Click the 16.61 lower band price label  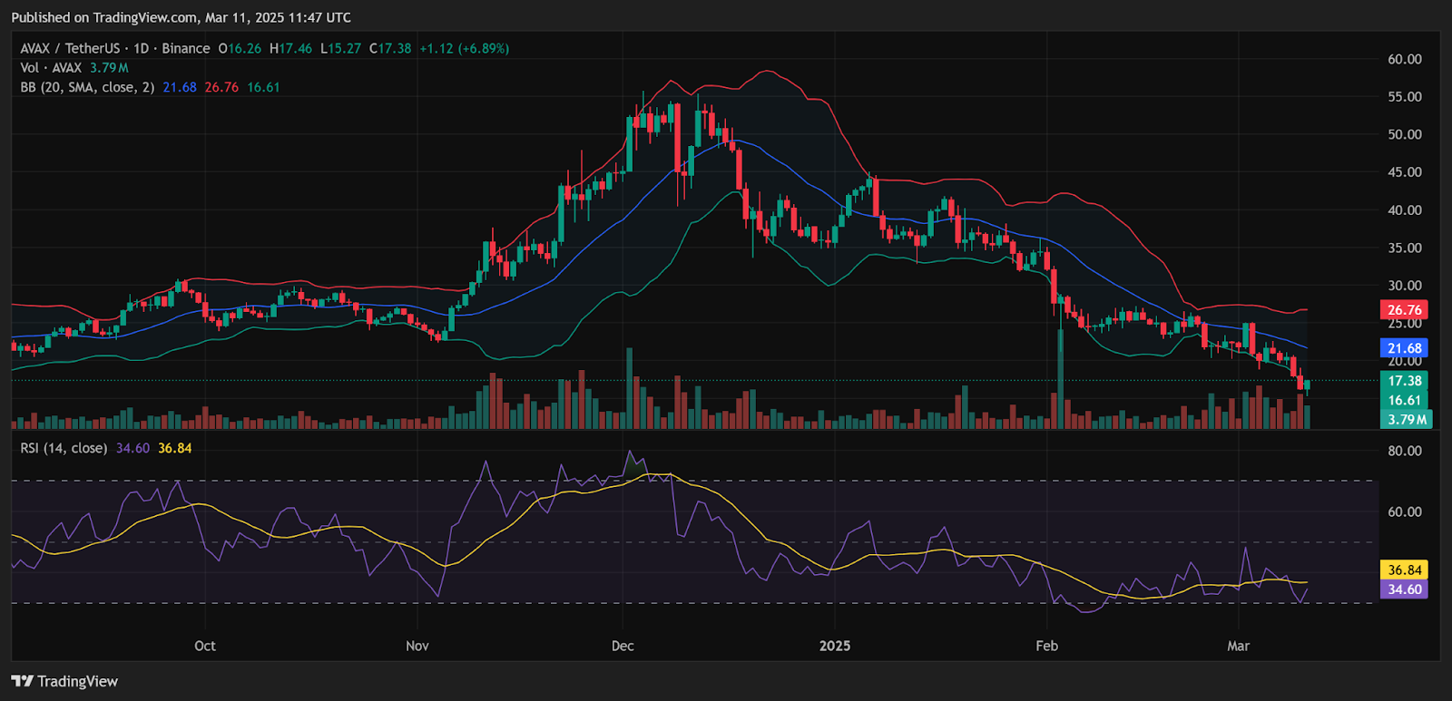(x=1404, y=400)
